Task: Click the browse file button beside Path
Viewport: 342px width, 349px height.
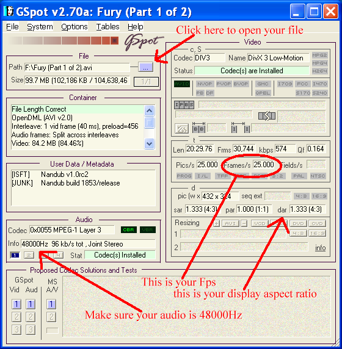Action: point(145,67)
